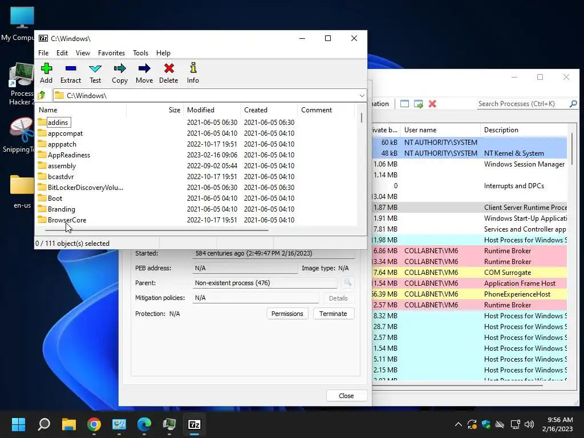This screenshot has height=438, width=584.
Task: Sort files by Size column
Action: tap(155, 110)
